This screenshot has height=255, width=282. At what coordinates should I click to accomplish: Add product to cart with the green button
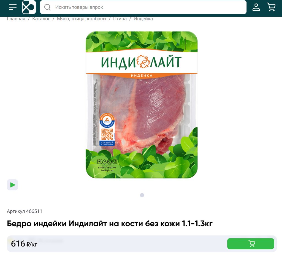pos(251,244)
